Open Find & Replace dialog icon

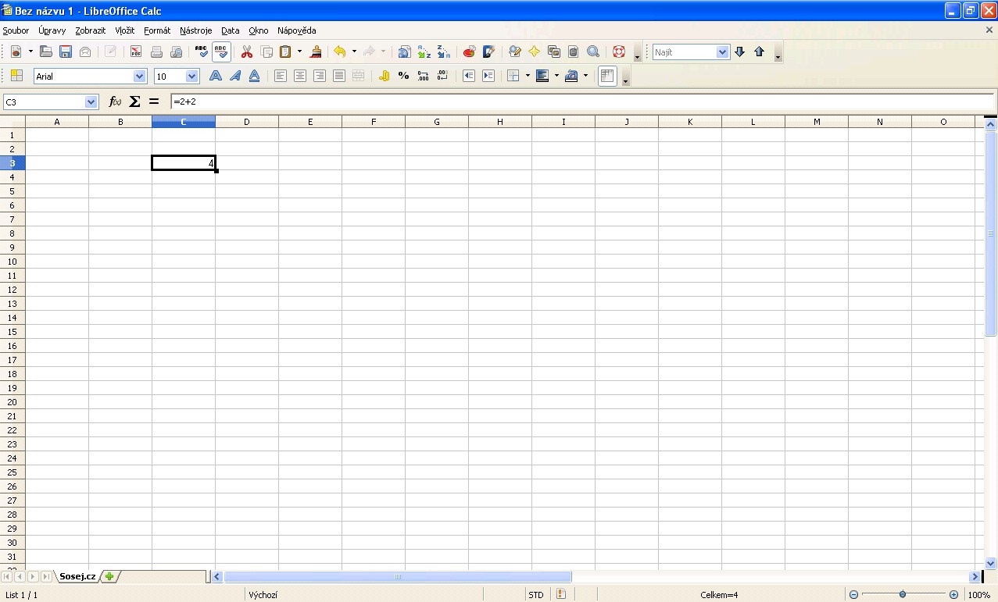[x=515, y=52]
